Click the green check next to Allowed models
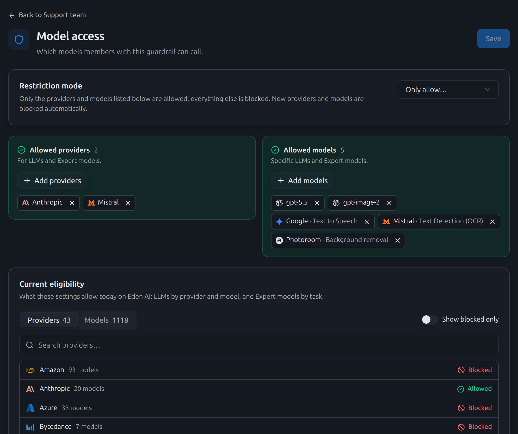518x434 pixels. click(x=275, y=150)
